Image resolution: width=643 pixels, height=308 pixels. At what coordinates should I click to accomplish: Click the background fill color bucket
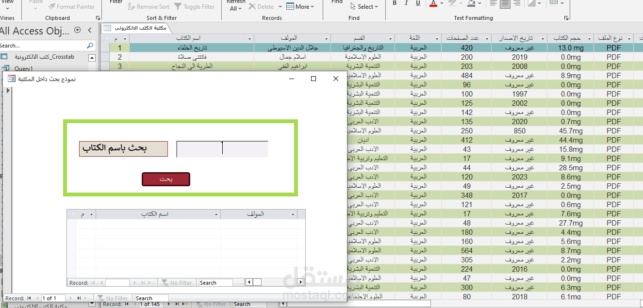click(x=471, y=3)
